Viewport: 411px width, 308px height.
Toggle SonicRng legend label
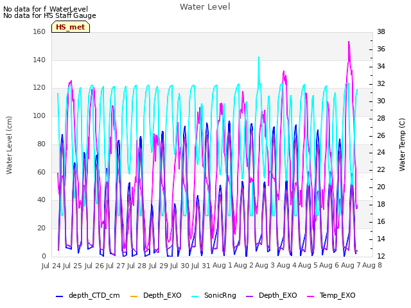220,295
